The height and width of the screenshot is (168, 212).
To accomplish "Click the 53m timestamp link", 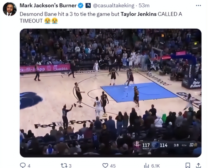I will 144,6.
